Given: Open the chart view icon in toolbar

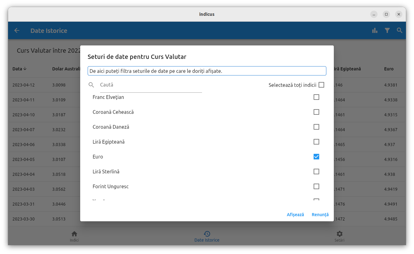Looking at the screenshot, I should (375, 30).
